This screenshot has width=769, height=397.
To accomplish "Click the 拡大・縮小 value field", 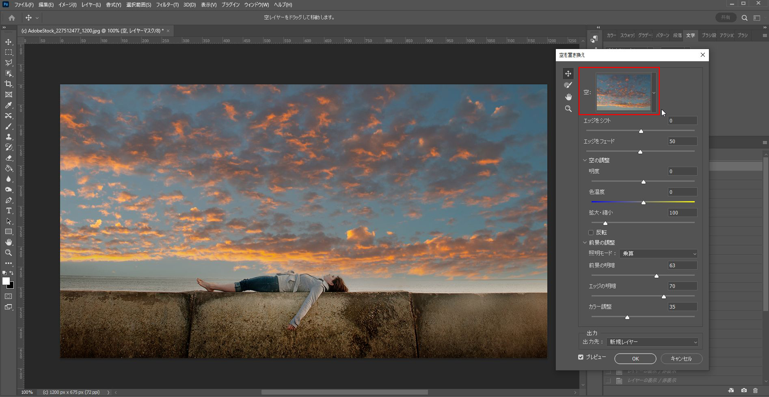I will (x=683, y=213).
